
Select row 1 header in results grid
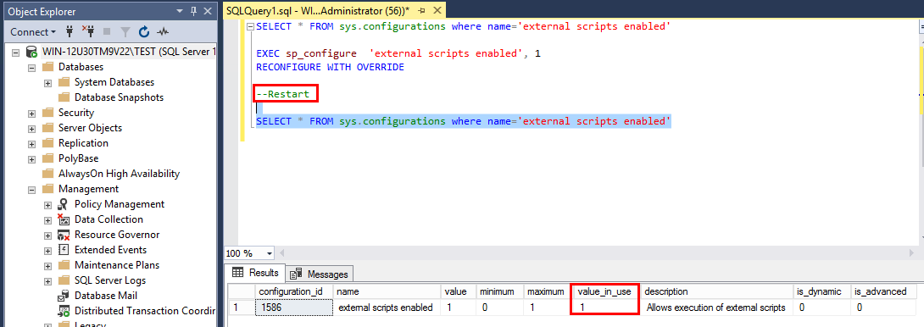(x=241, y=307)
